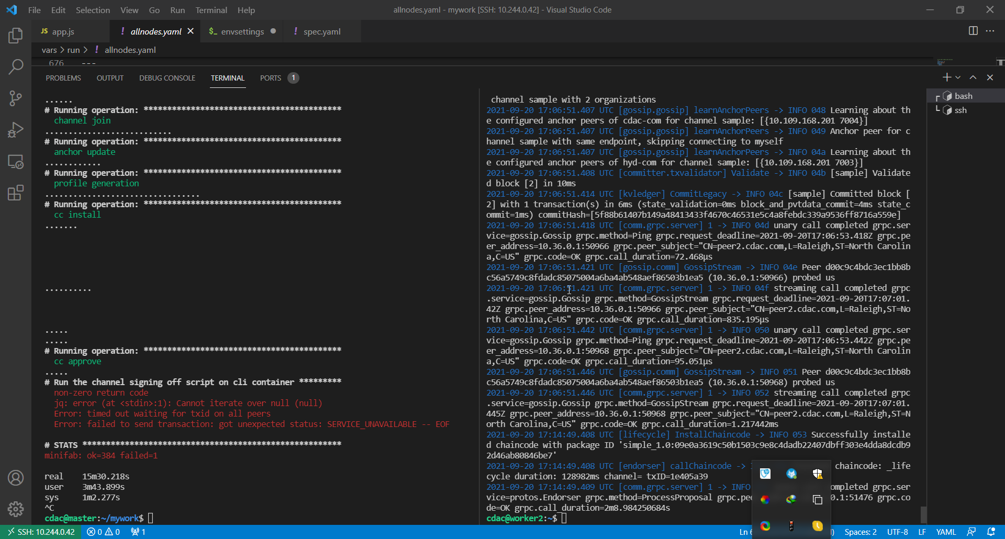Click the feedback icon in status bar
Image resolution: width=1005 pixels, height=539 pixels.
pos(971,532)
